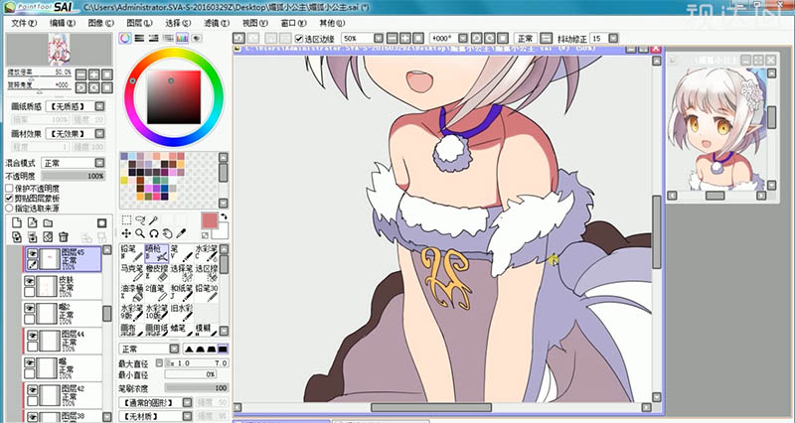Hide the 皮肤 layer
Screen dimensions: 795x423
[29, 281]
